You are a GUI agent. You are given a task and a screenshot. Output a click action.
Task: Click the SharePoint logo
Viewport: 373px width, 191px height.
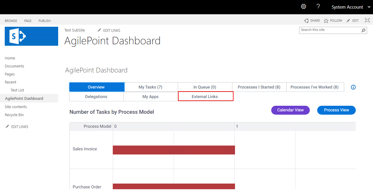click(x=31, y=36)
